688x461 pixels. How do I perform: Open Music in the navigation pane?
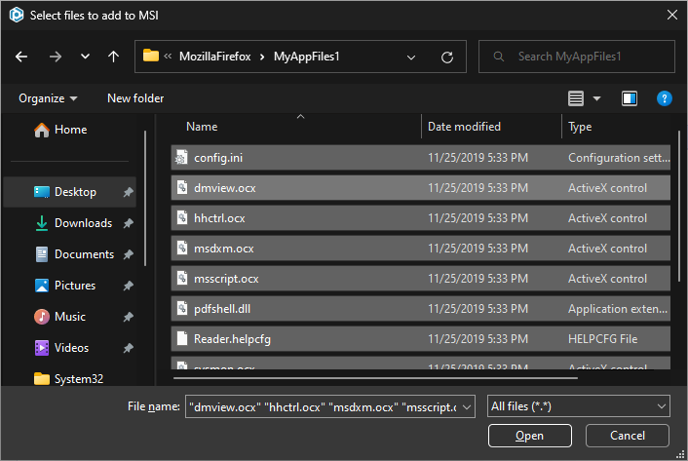tap(70, 317)
